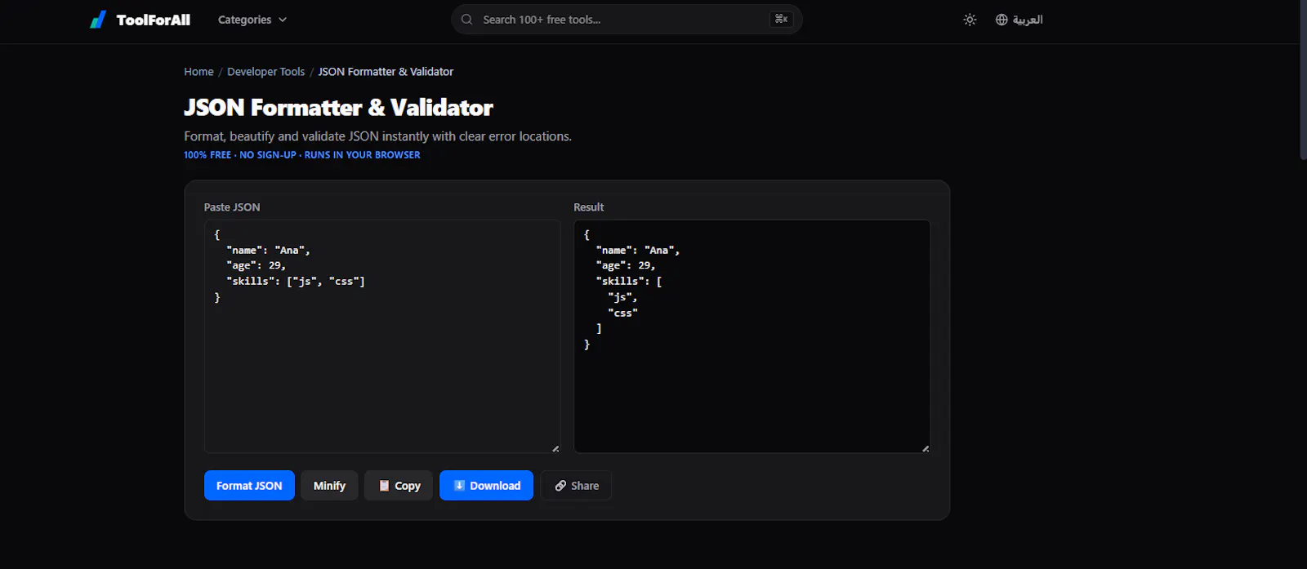Focus the Search 100+ free tools field
This screenshot has width=1307, height=569.
pyautogui.click(x=627, y=20)
